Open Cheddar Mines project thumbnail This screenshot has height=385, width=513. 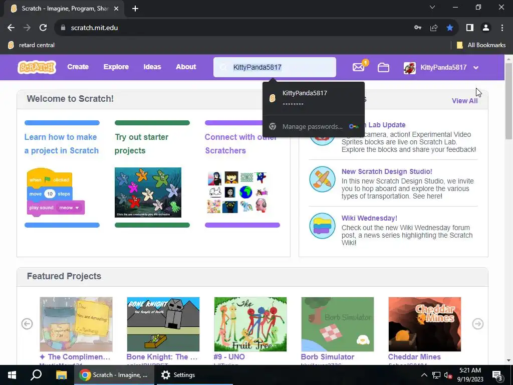click(425, 324)
